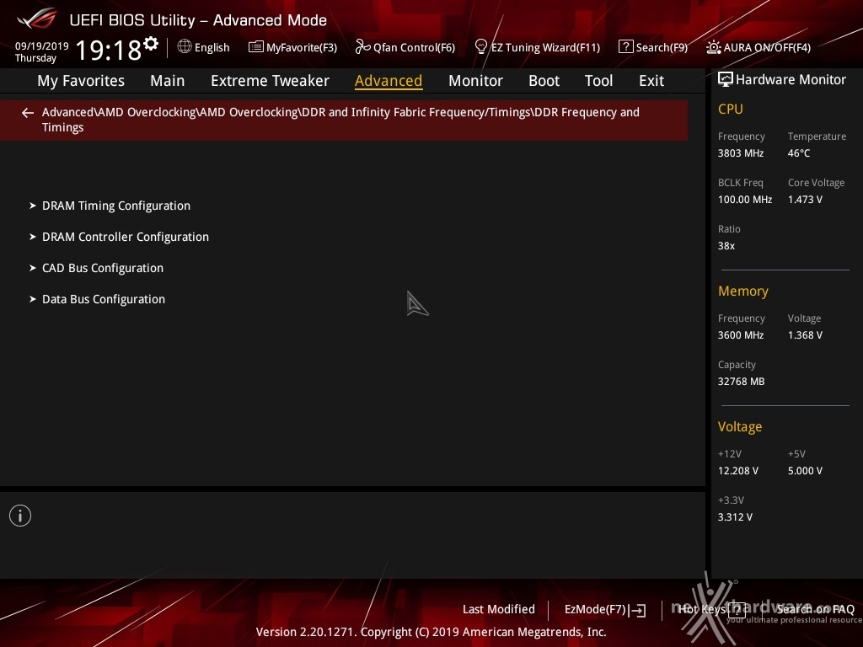Click Ratio value 38x

(726, 246)
